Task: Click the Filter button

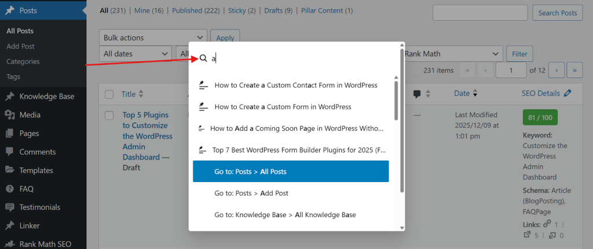Action: pos(519,54)
